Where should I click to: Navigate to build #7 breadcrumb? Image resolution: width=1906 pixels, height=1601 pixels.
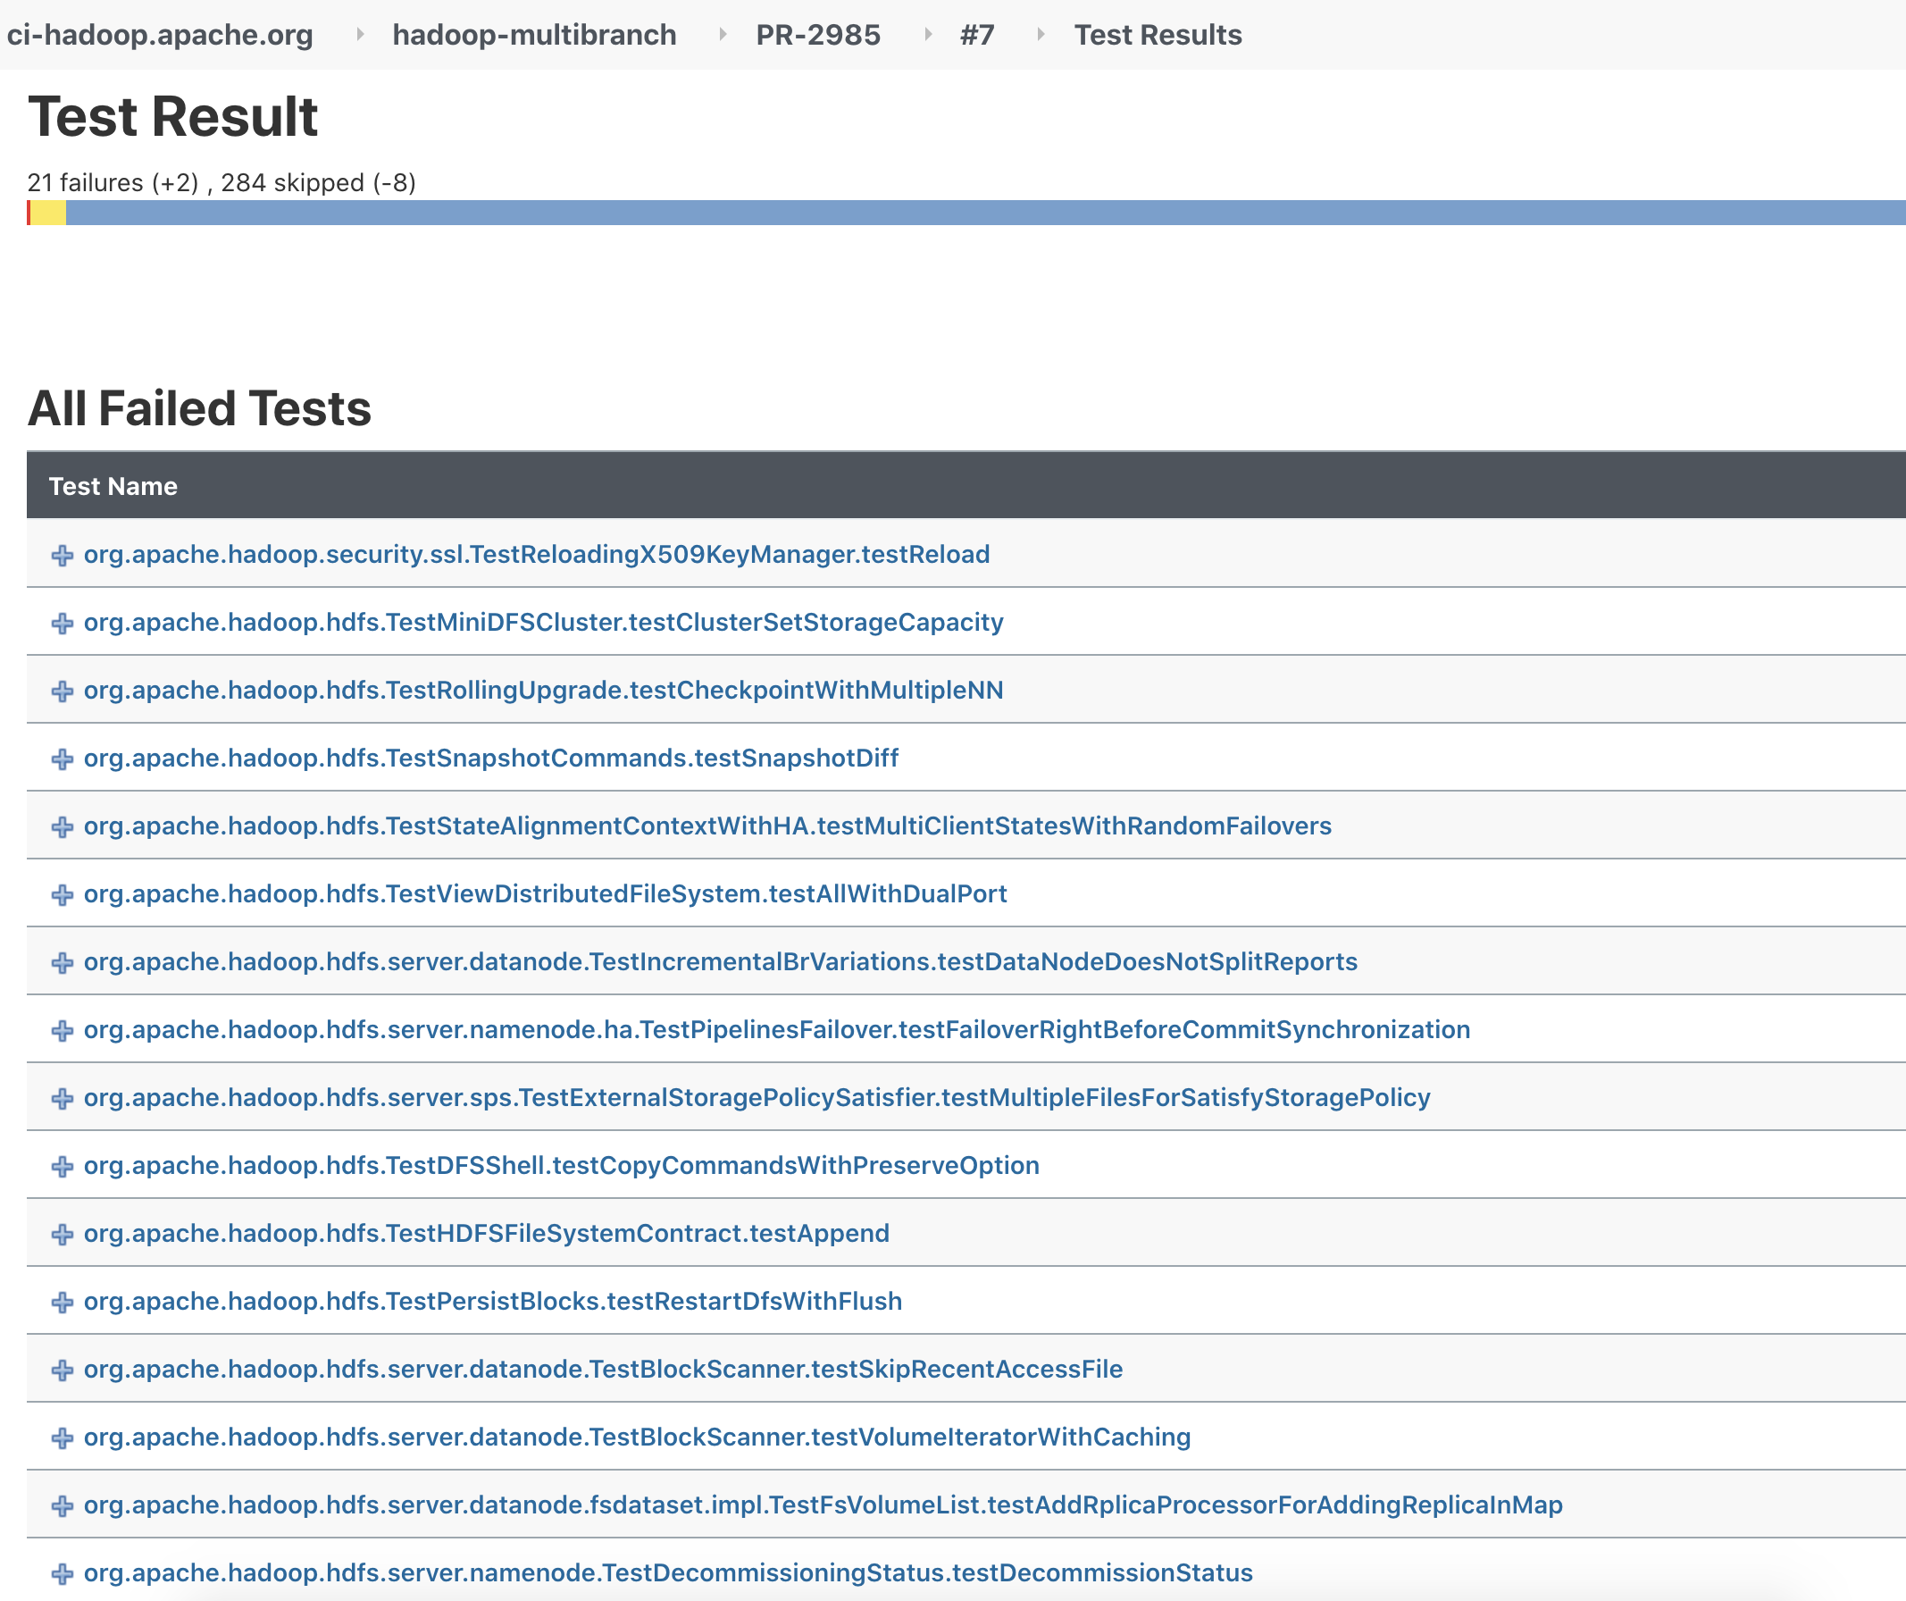976,35
